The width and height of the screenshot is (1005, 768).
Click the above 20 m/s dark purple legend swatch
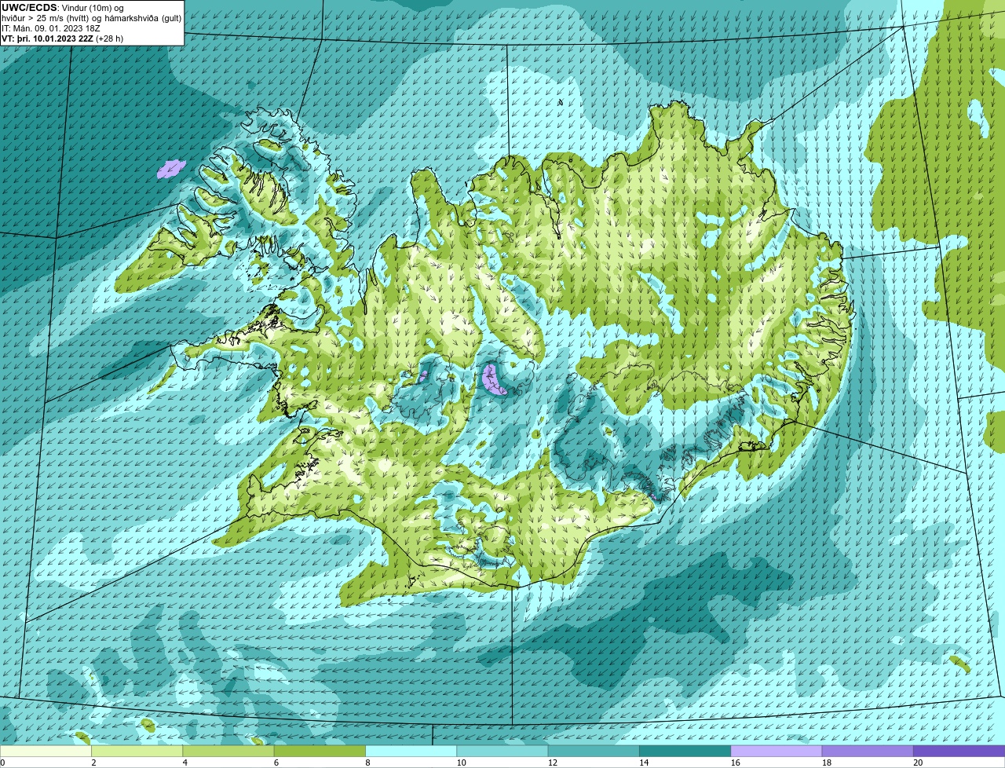point(959,752)
